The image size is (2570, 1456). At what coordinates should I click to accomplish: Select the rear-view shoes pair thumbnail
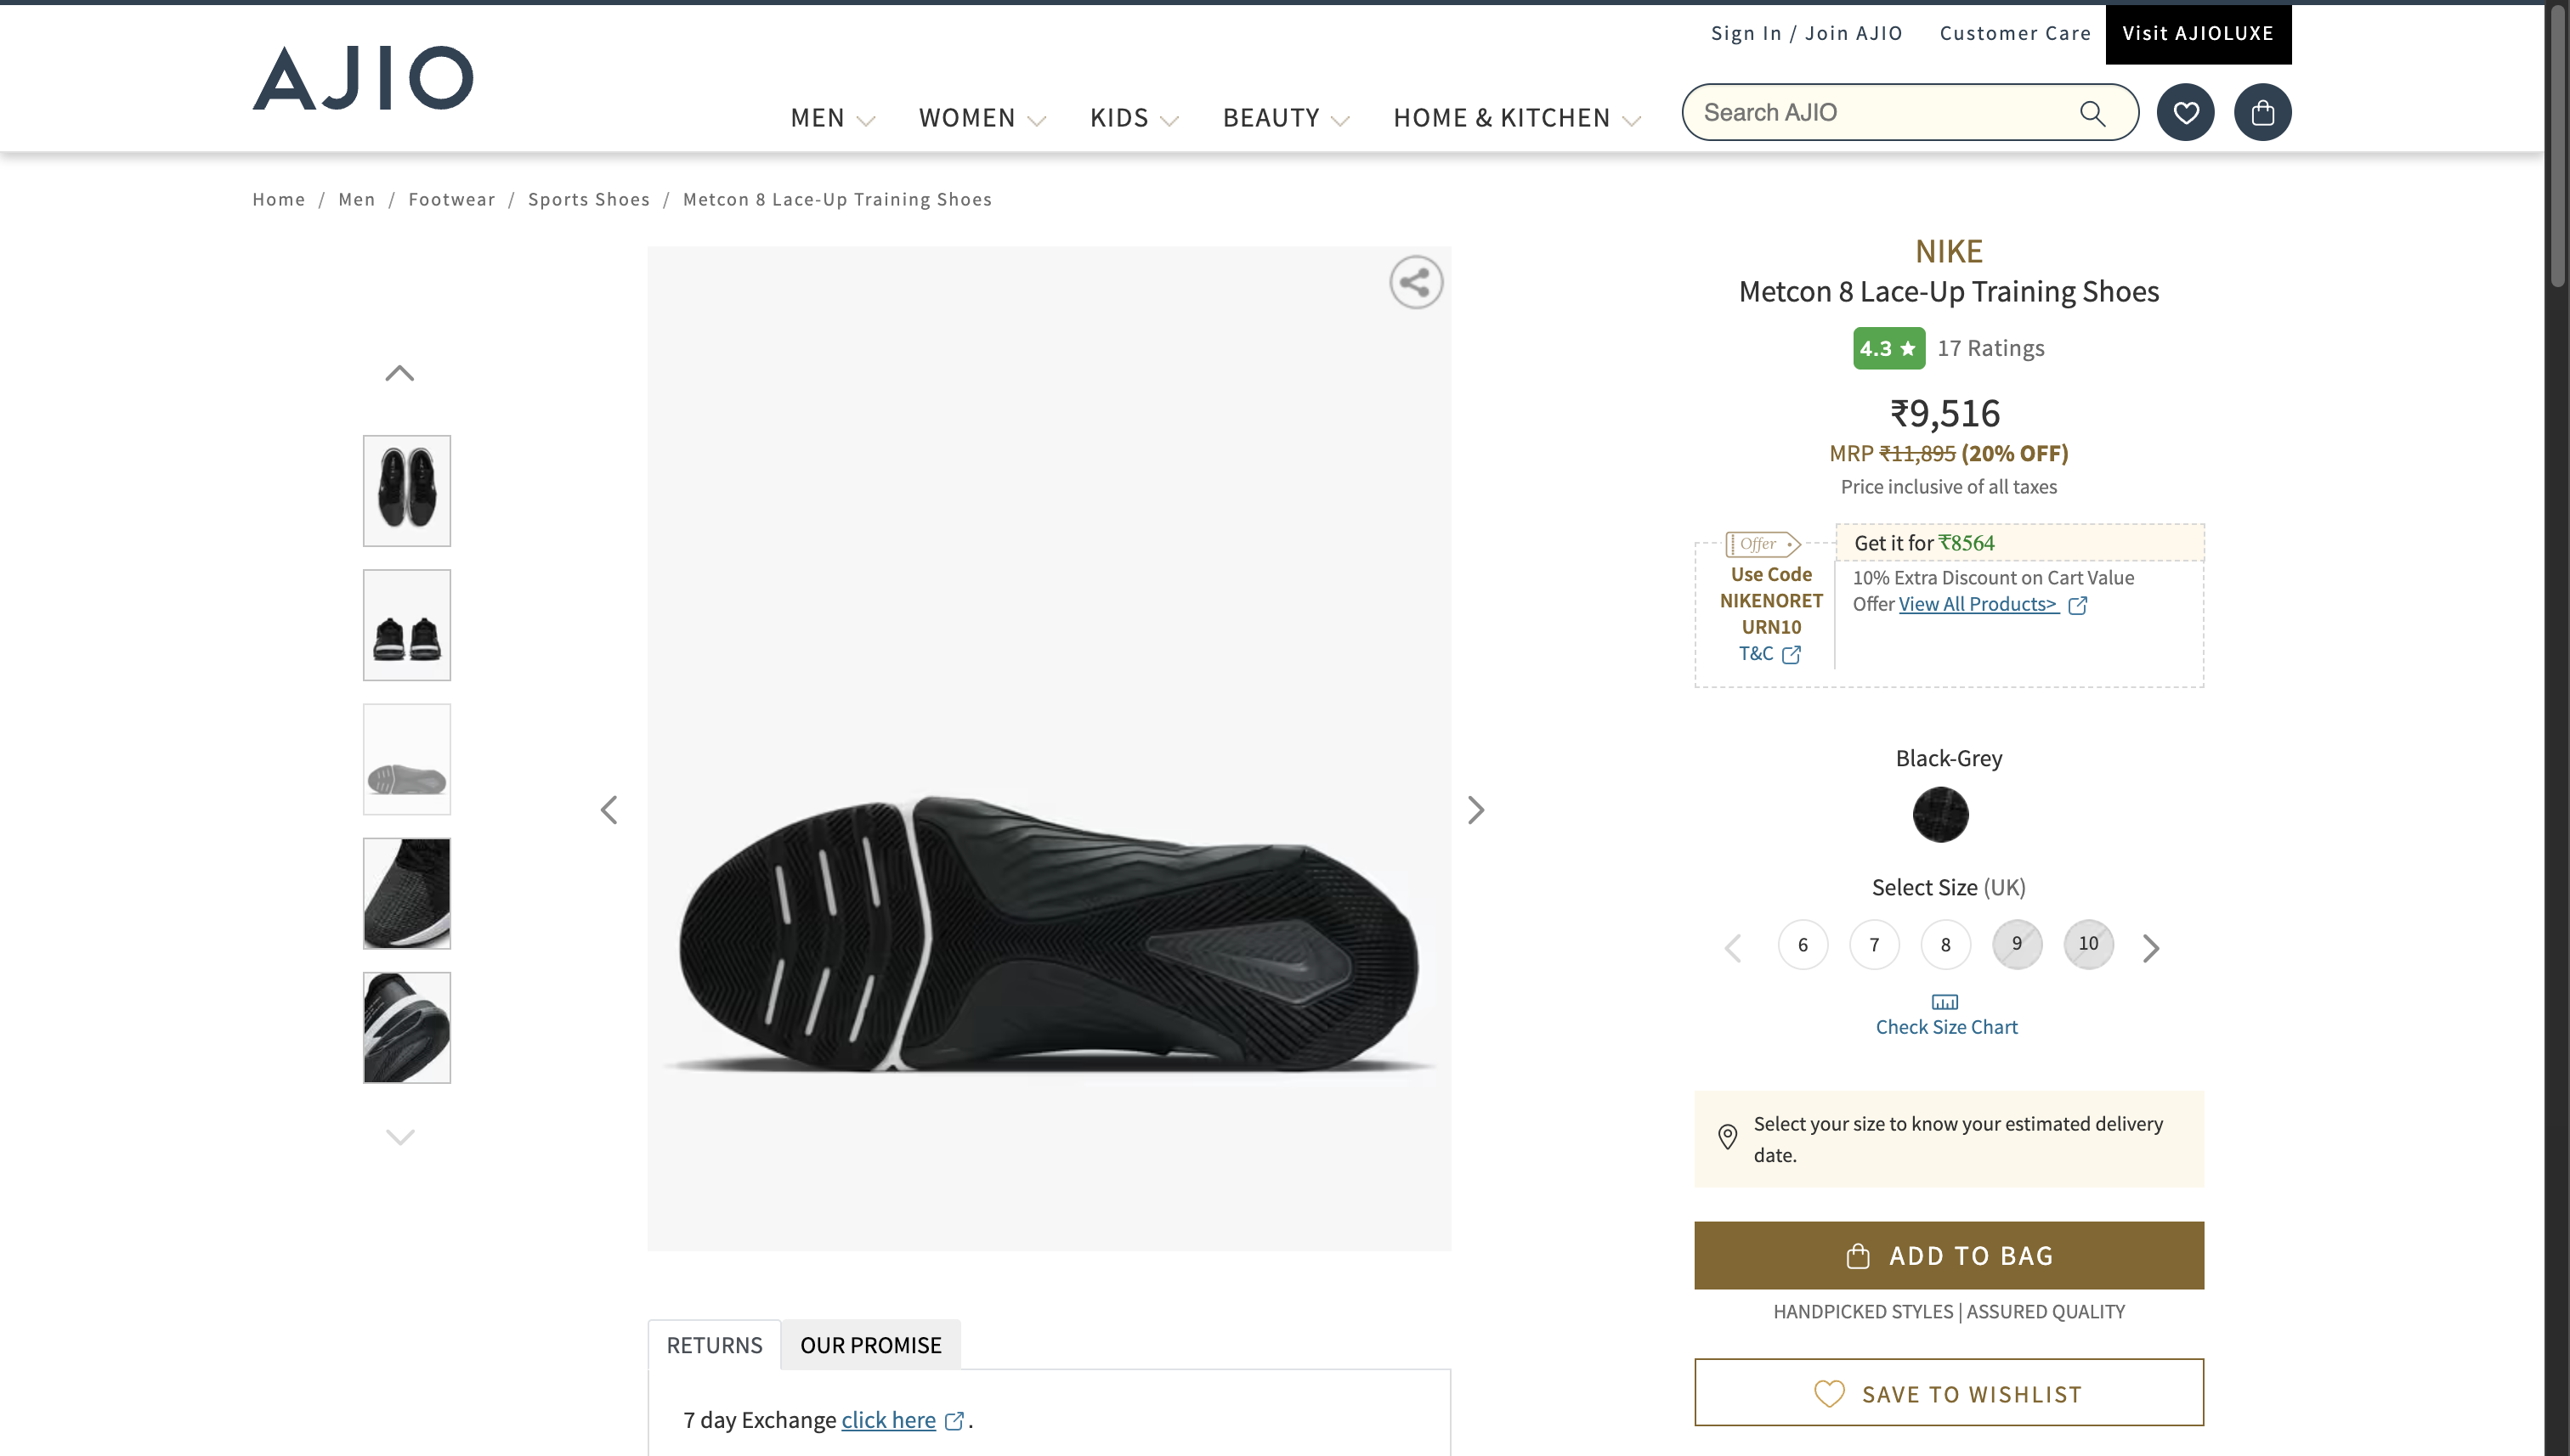pos(407,625)
